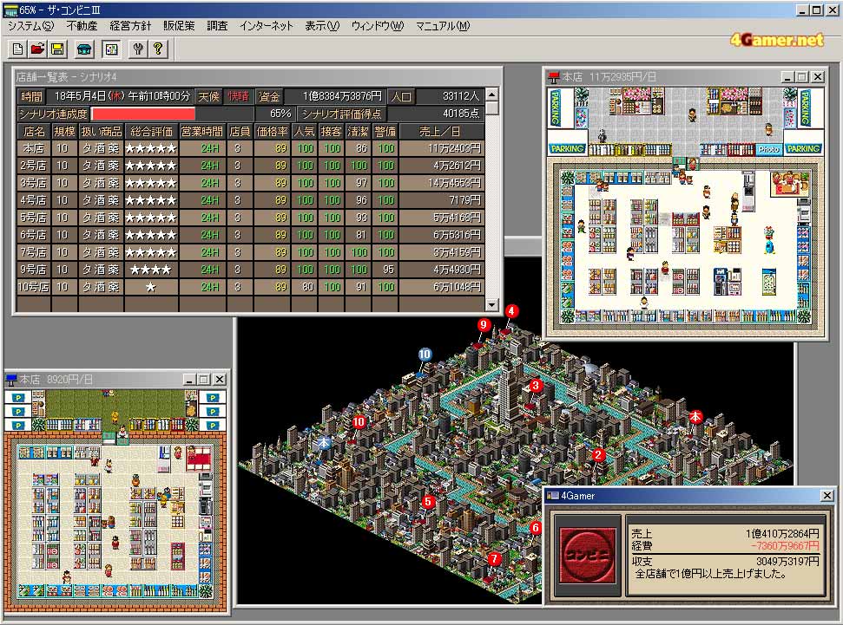Select the 6号店 row in the store list
This screenshot has height=625, width=843.
point(251,235)
